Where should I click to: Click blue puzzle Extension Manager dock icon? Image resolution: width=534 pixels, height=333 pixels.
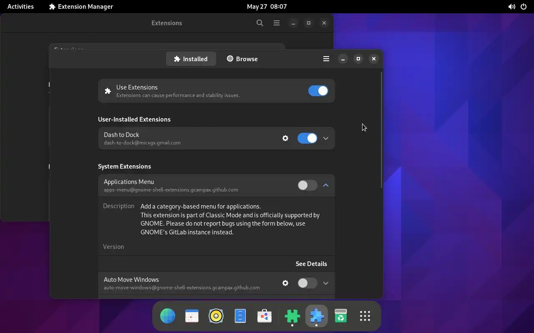(x=317, y=316)
